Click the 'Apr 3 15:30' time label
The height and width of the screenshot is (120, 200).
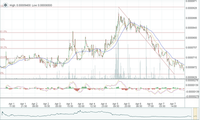click(x=69, y=105)
